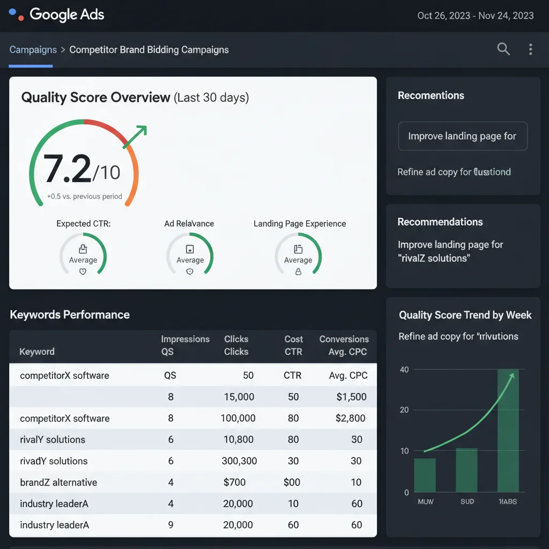The height and width of the screenshot is (549, 549).
Task: Click the 100,000 clicks value
Action: 238,418
